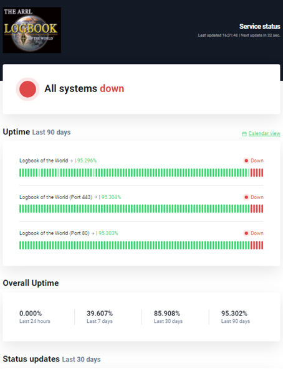Viewport: 283px width, 369px height.
Task: Click the All systems down headline
Action: [84, 89]
